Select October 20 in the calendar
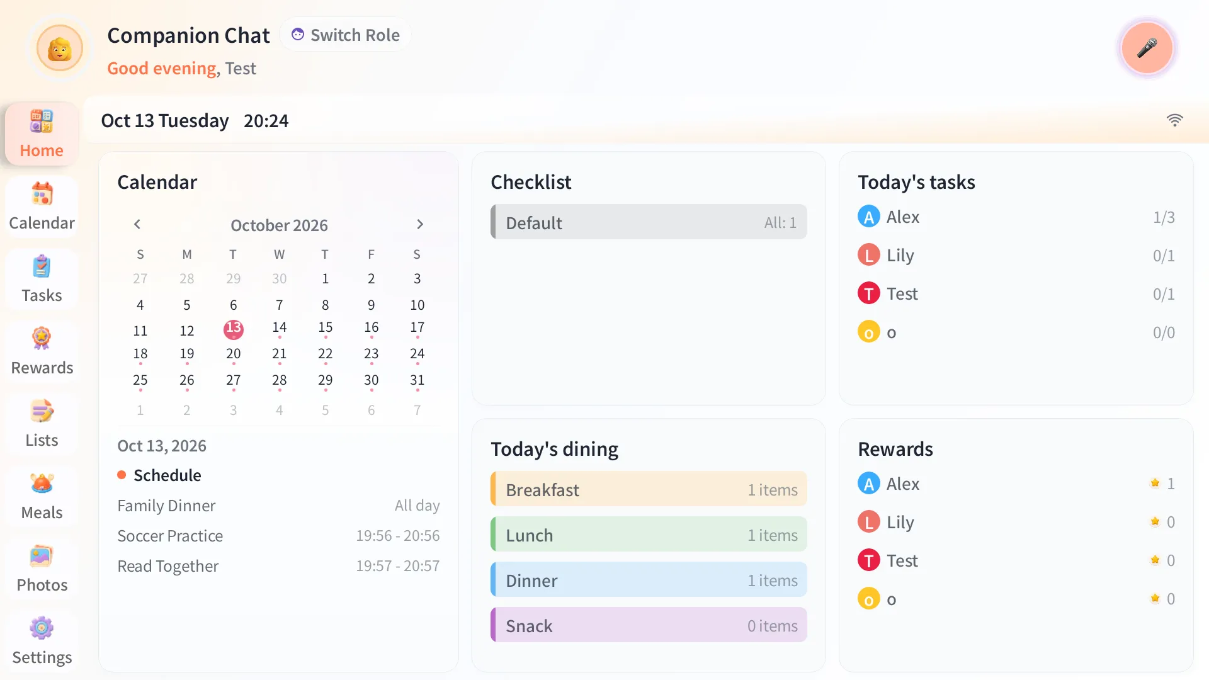The width and height of the screenshot is (1209, 680). coord(233,354)
